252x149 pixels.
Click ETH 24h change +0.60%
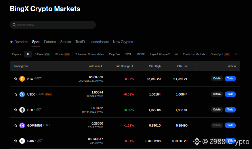(x=128, y=110)
